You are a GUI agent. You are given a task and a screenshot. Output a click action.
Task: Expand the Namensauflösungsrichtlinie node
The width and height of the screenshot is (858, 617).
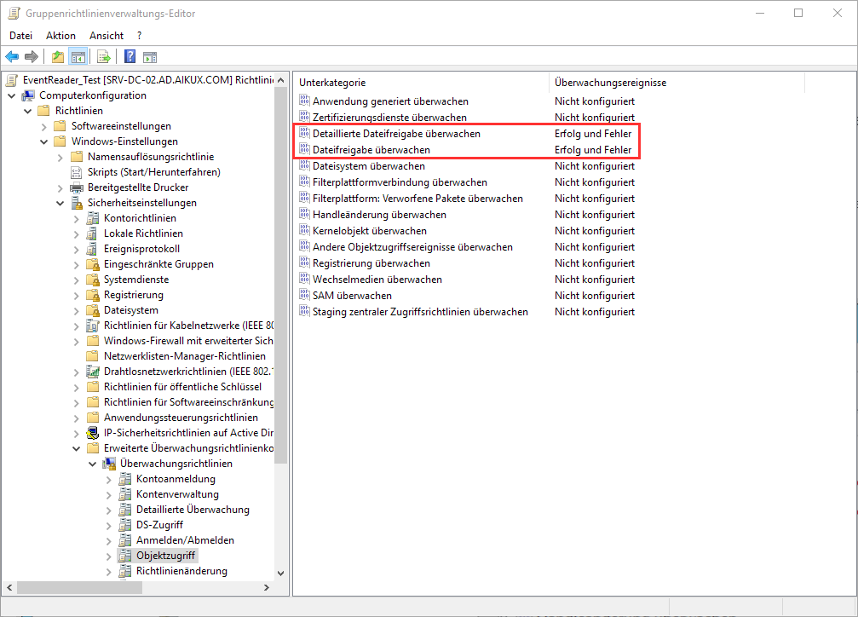pyautogui.click(x=60, y=157)
